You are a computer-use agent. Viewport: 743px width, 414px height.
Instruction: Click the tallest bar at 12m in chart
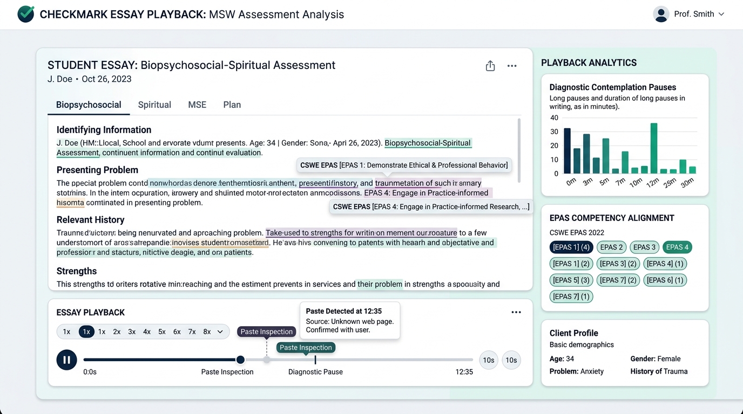click(654, 148)
